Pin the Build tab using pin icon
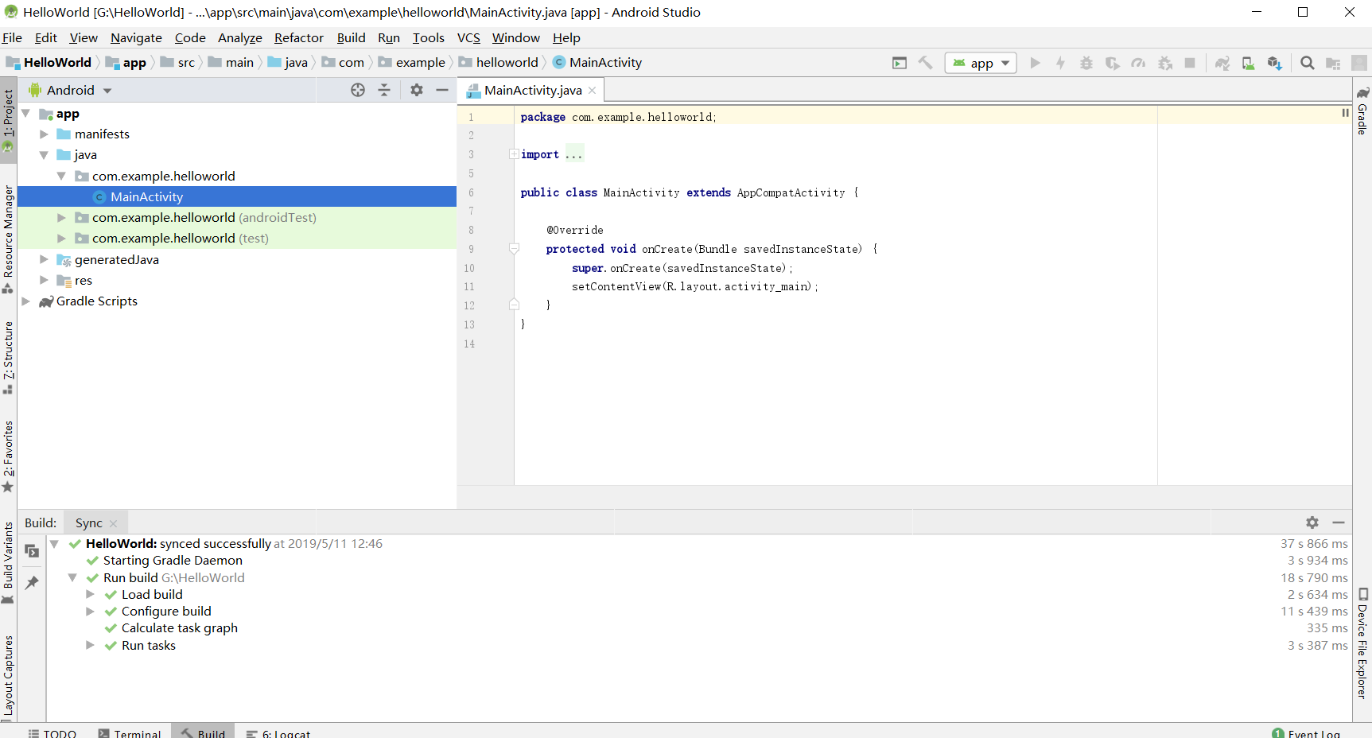This screenshot has width=1372, height=738. tap(32, 582)
